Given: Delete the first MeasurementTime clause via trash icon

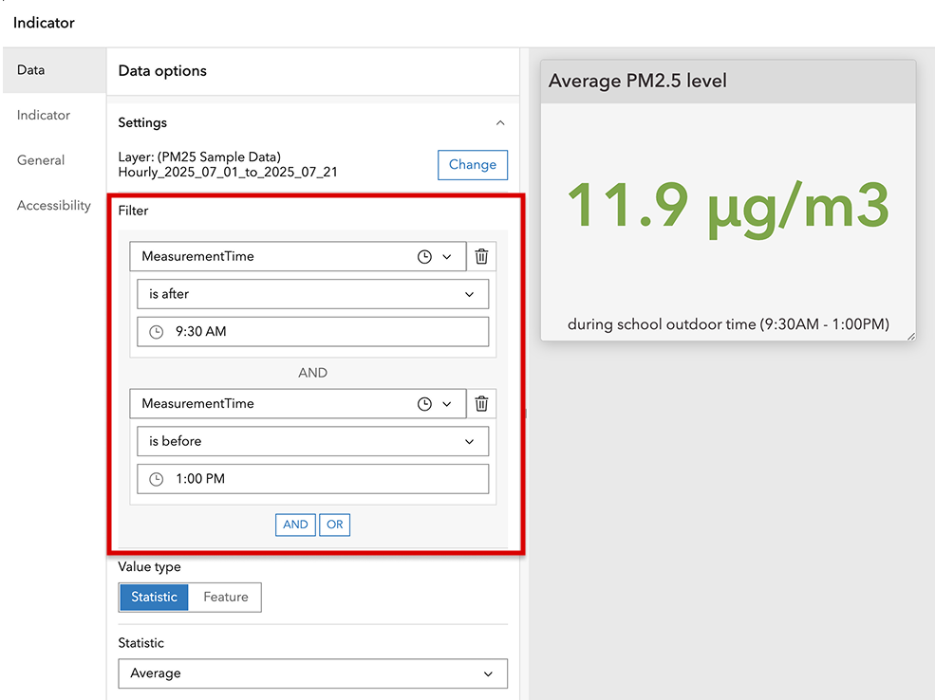Looking at the screenshot, I should [x=481, y=256].
